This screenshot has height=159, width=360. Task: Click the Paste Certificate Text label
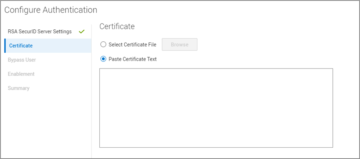click(132, 59)
